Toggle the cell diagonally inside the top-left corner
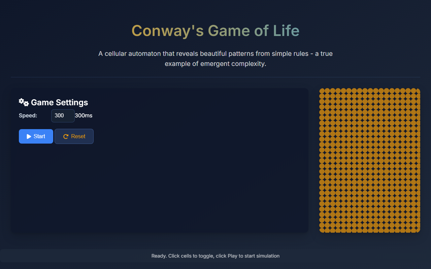The height and width of the screenshot is (269, 431). (x=327, y=96)
